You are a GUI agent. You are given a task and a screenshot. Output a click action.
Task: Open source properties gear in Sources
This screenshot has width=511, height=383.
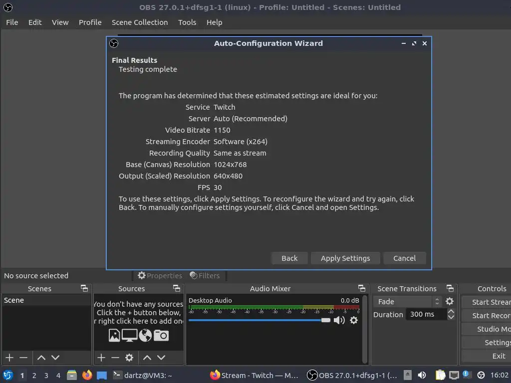[x=129, y=358]
